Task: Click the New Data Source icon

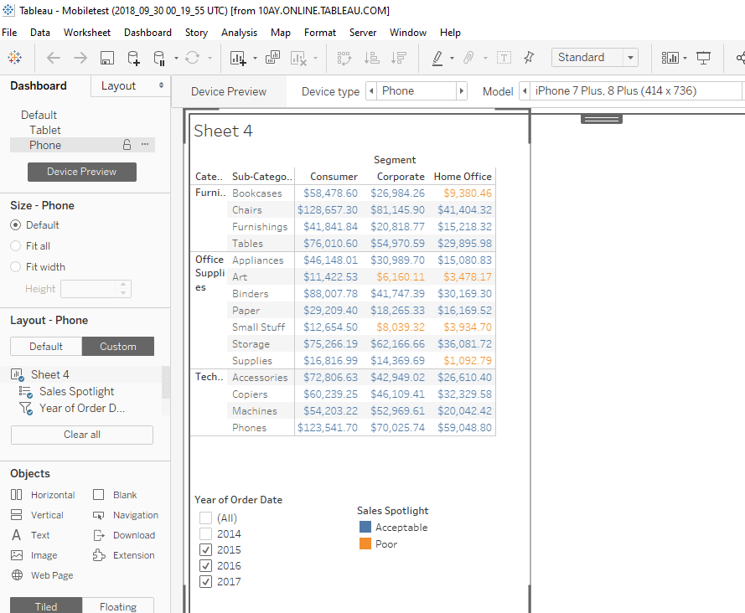Action: 133,58
